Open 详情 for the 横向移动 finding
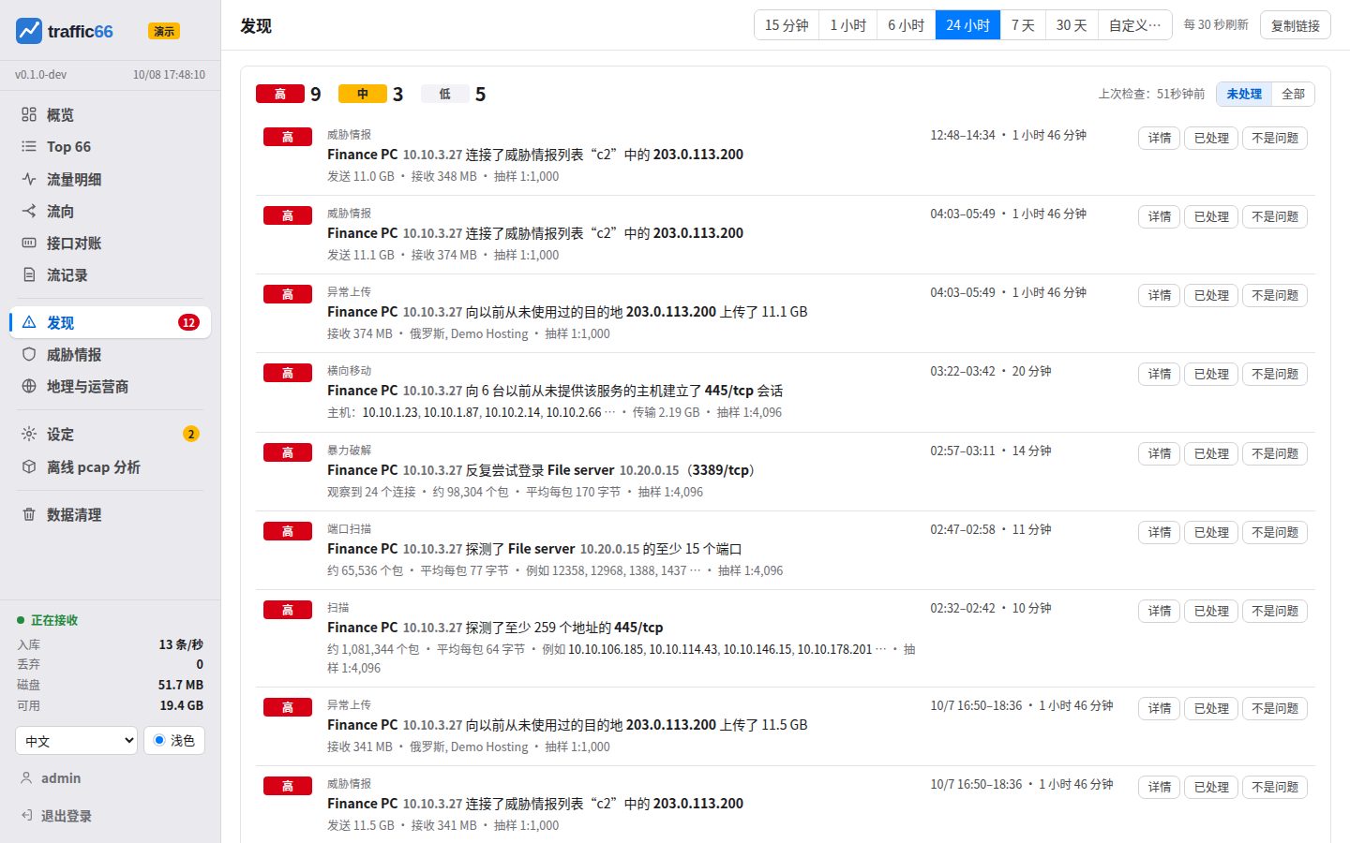1350x843 pixels. click(1160, 374)
